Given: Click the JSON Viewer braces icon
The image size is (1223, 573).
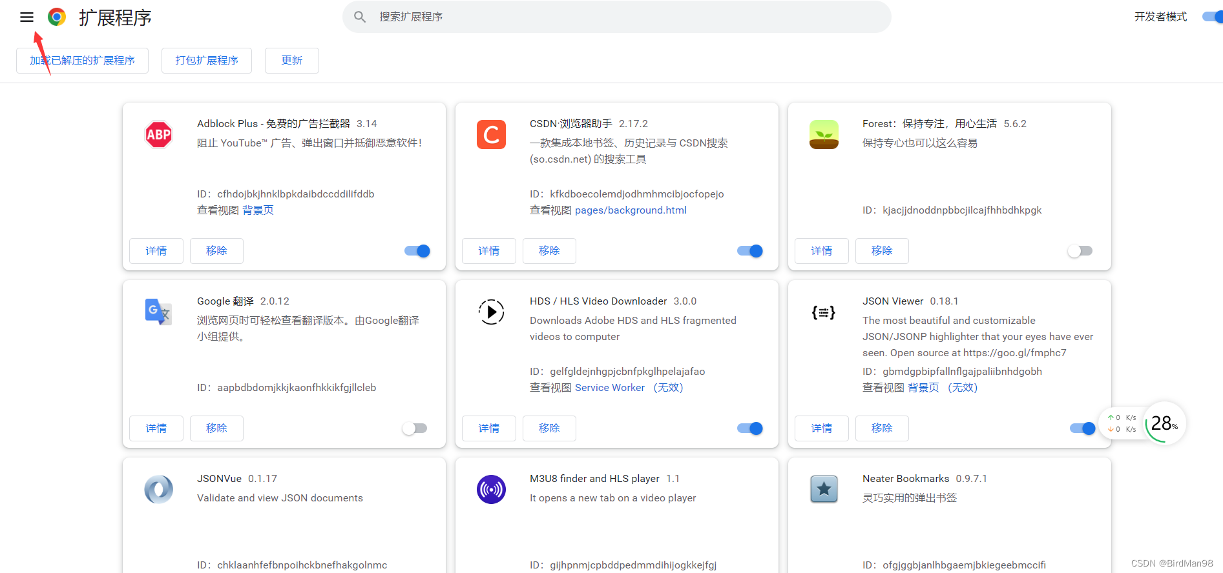Looking at the screenshot, I should 824,312.
